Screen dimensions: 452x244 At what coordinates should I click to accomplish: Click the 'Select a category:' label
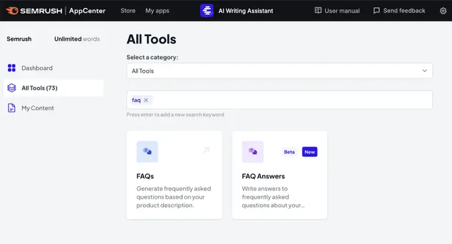[x=152, y=57]
